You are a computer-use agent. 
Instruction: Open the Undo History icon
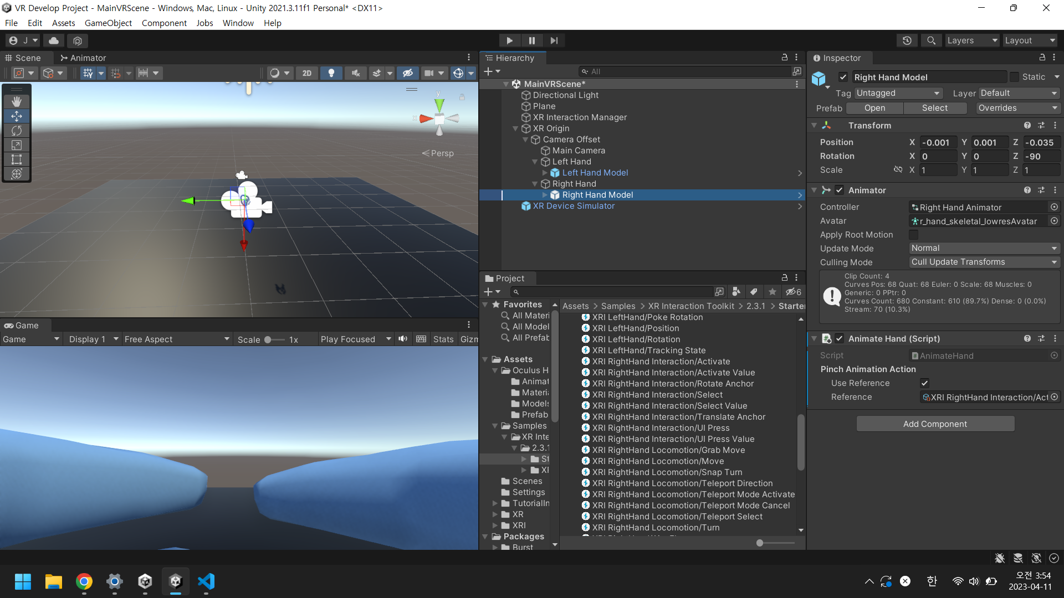[x=907, y=40]
